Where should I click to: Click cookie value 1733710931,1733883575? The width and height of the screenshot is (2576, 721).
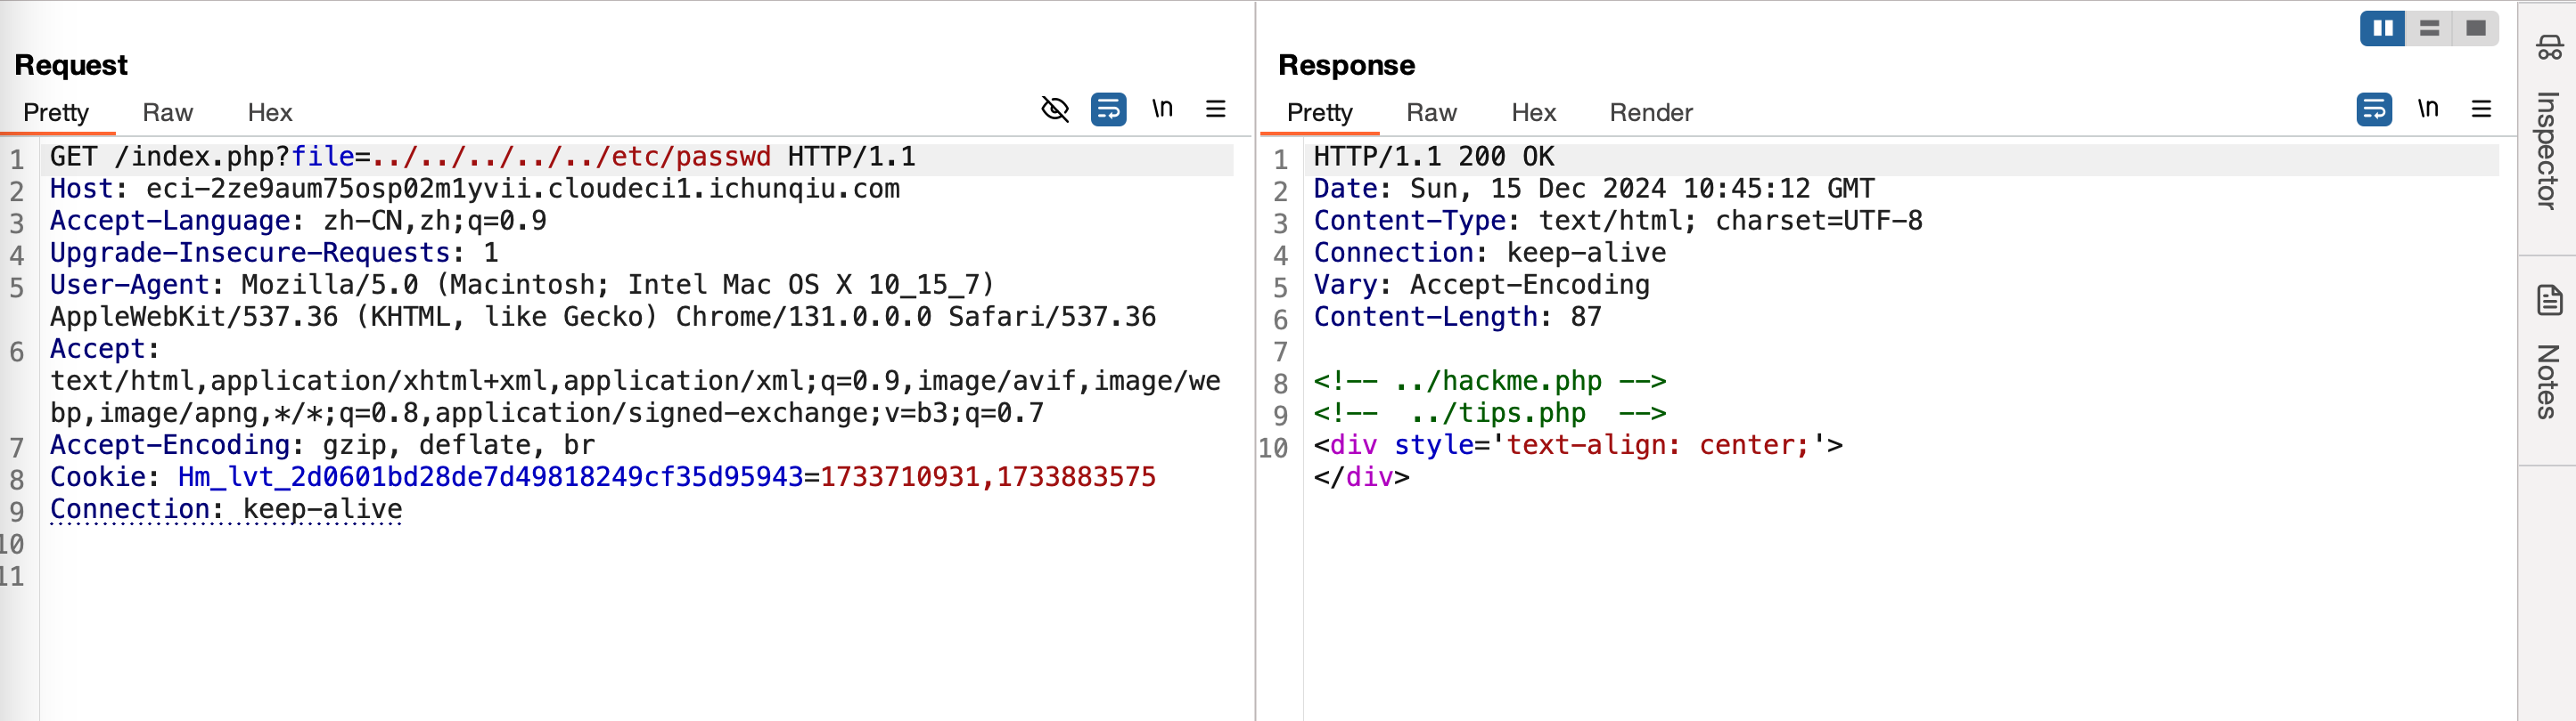click(988, 476)
